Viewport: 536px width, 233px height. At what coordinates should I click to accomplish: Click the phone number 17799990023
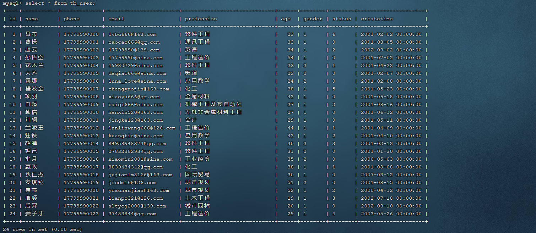[81, 214]
